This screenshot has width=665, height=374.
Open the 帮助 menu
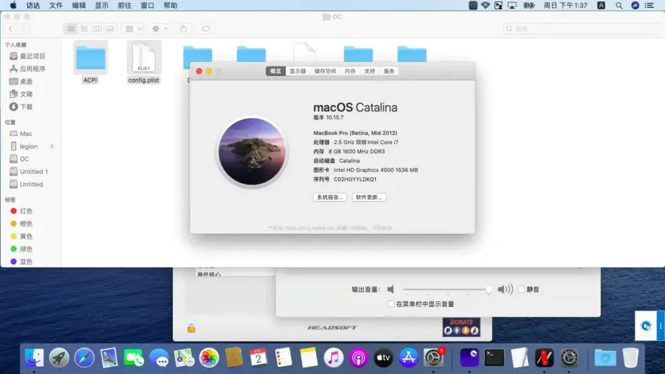(171, 5)
